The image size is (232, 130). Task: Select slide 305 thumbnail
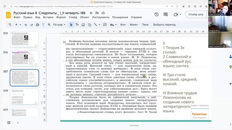[x=24, y=39]
